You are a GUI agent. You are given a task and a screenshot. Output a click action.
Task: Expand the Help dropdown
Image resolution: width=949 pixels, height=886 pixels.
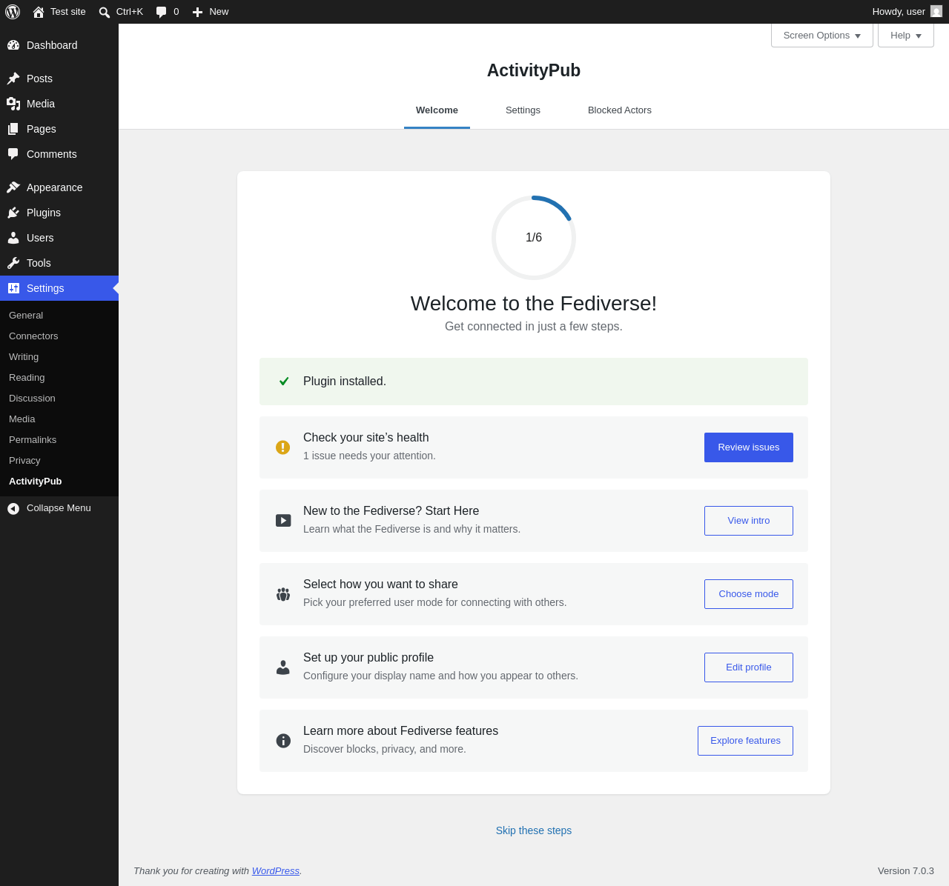click(x=906, y=36)
